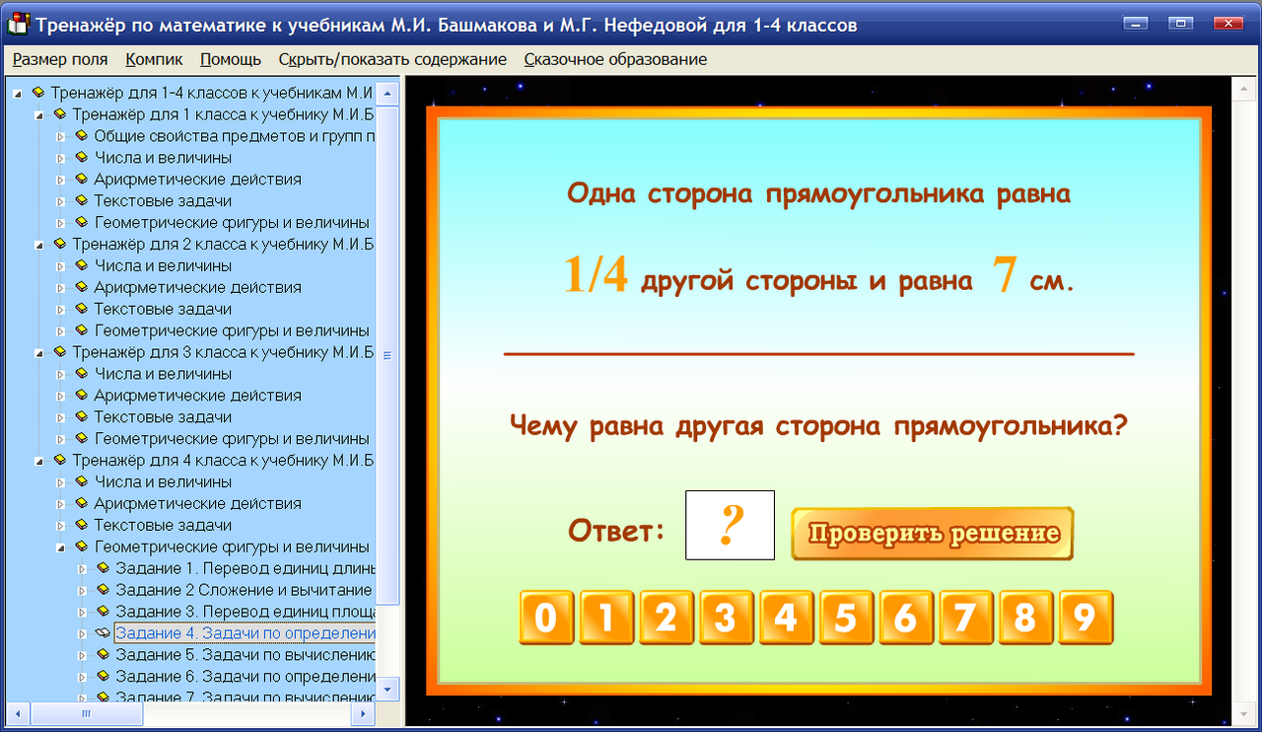The height and width of the screenshot is (732, 1262).
Task: Select Тренажёр для 4 класса tree item
Action: 223,460
